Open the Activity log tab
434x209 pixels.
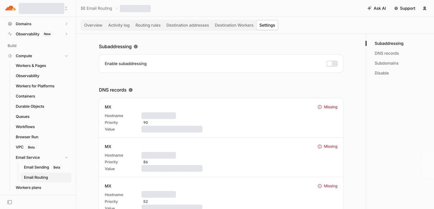click(119, 25)
